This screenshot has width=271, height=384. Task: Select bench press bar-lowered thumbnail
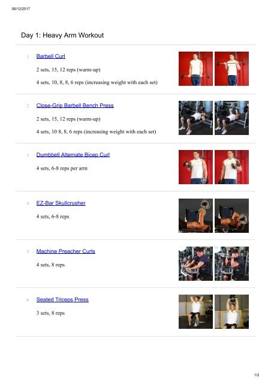pyautogui.click(x=195, y=118)
